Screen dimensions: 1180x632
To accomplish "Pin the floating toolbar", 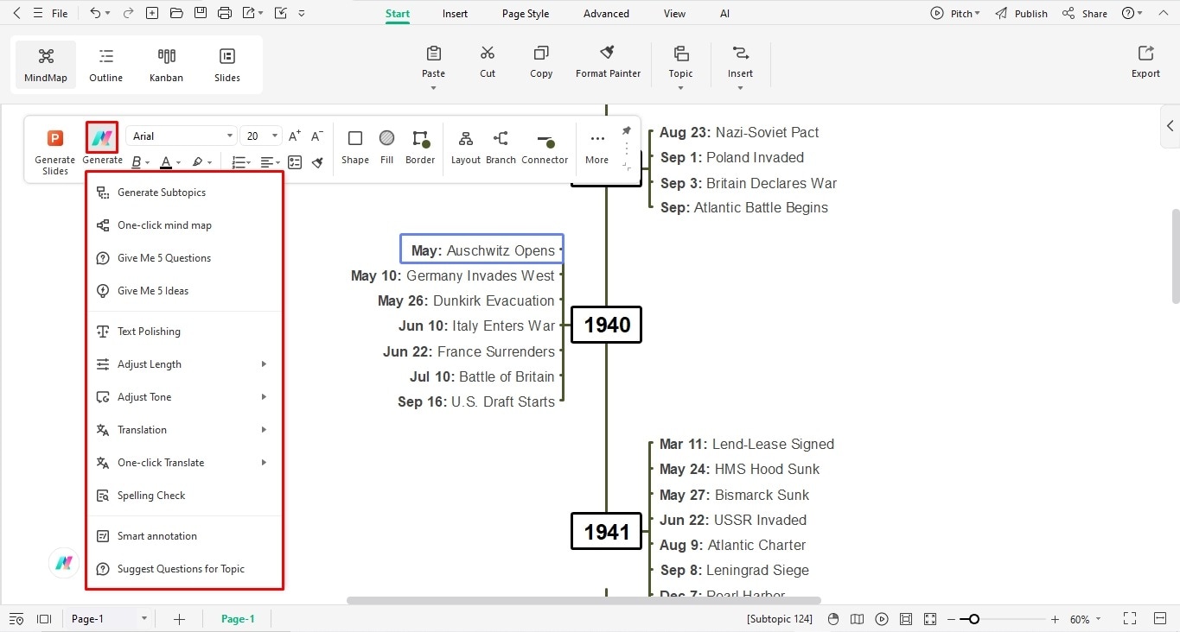I will [x=626, y=130].
